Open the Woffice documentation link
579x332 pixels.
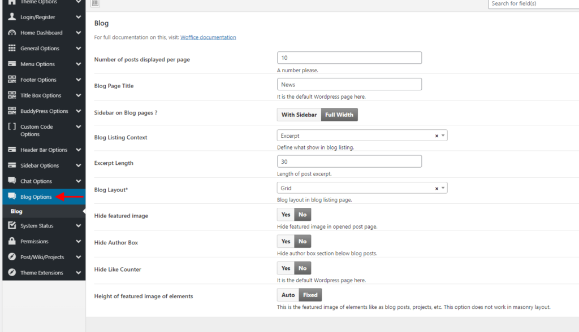click(208, 37)
